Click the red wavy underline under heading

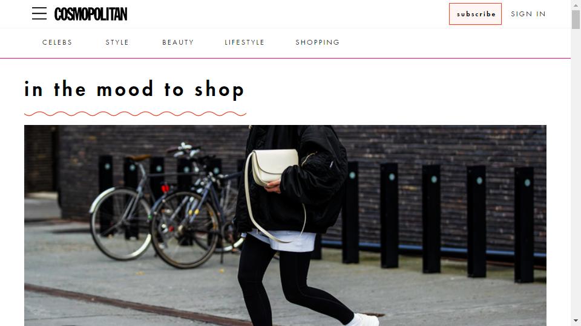coord(135,113)
